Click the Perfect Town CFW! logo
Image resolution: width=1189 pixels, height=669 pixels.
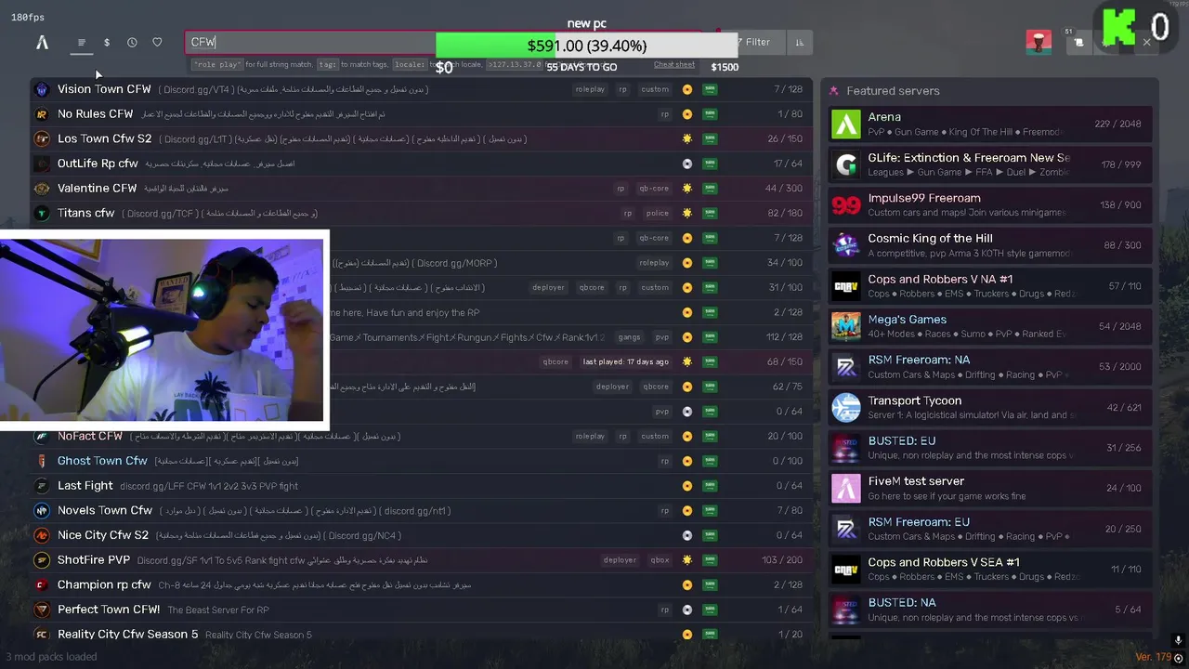[x=42, y=610]
